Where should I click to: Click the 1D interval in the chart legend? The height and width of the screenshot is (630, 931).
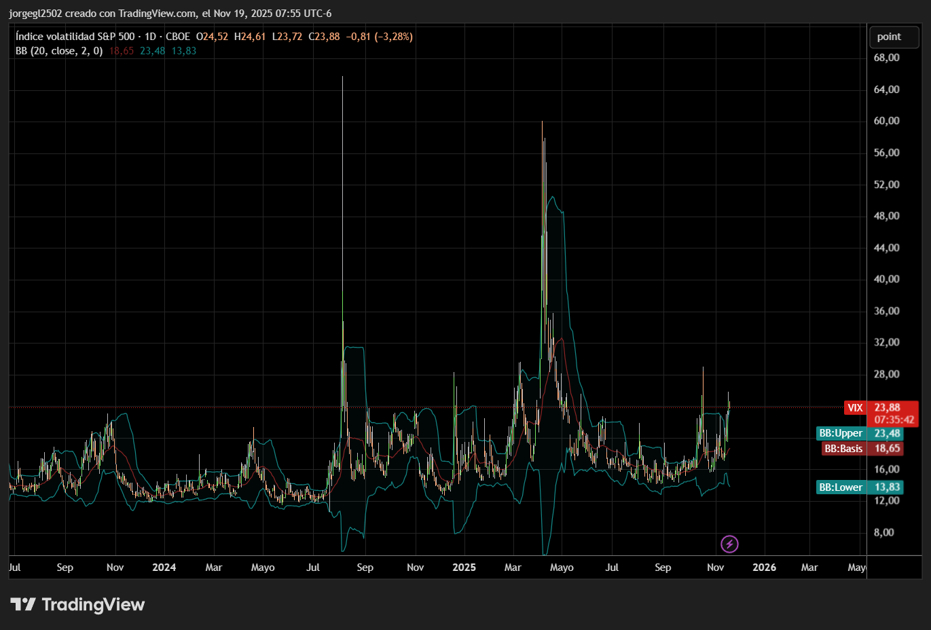[150, 37]
